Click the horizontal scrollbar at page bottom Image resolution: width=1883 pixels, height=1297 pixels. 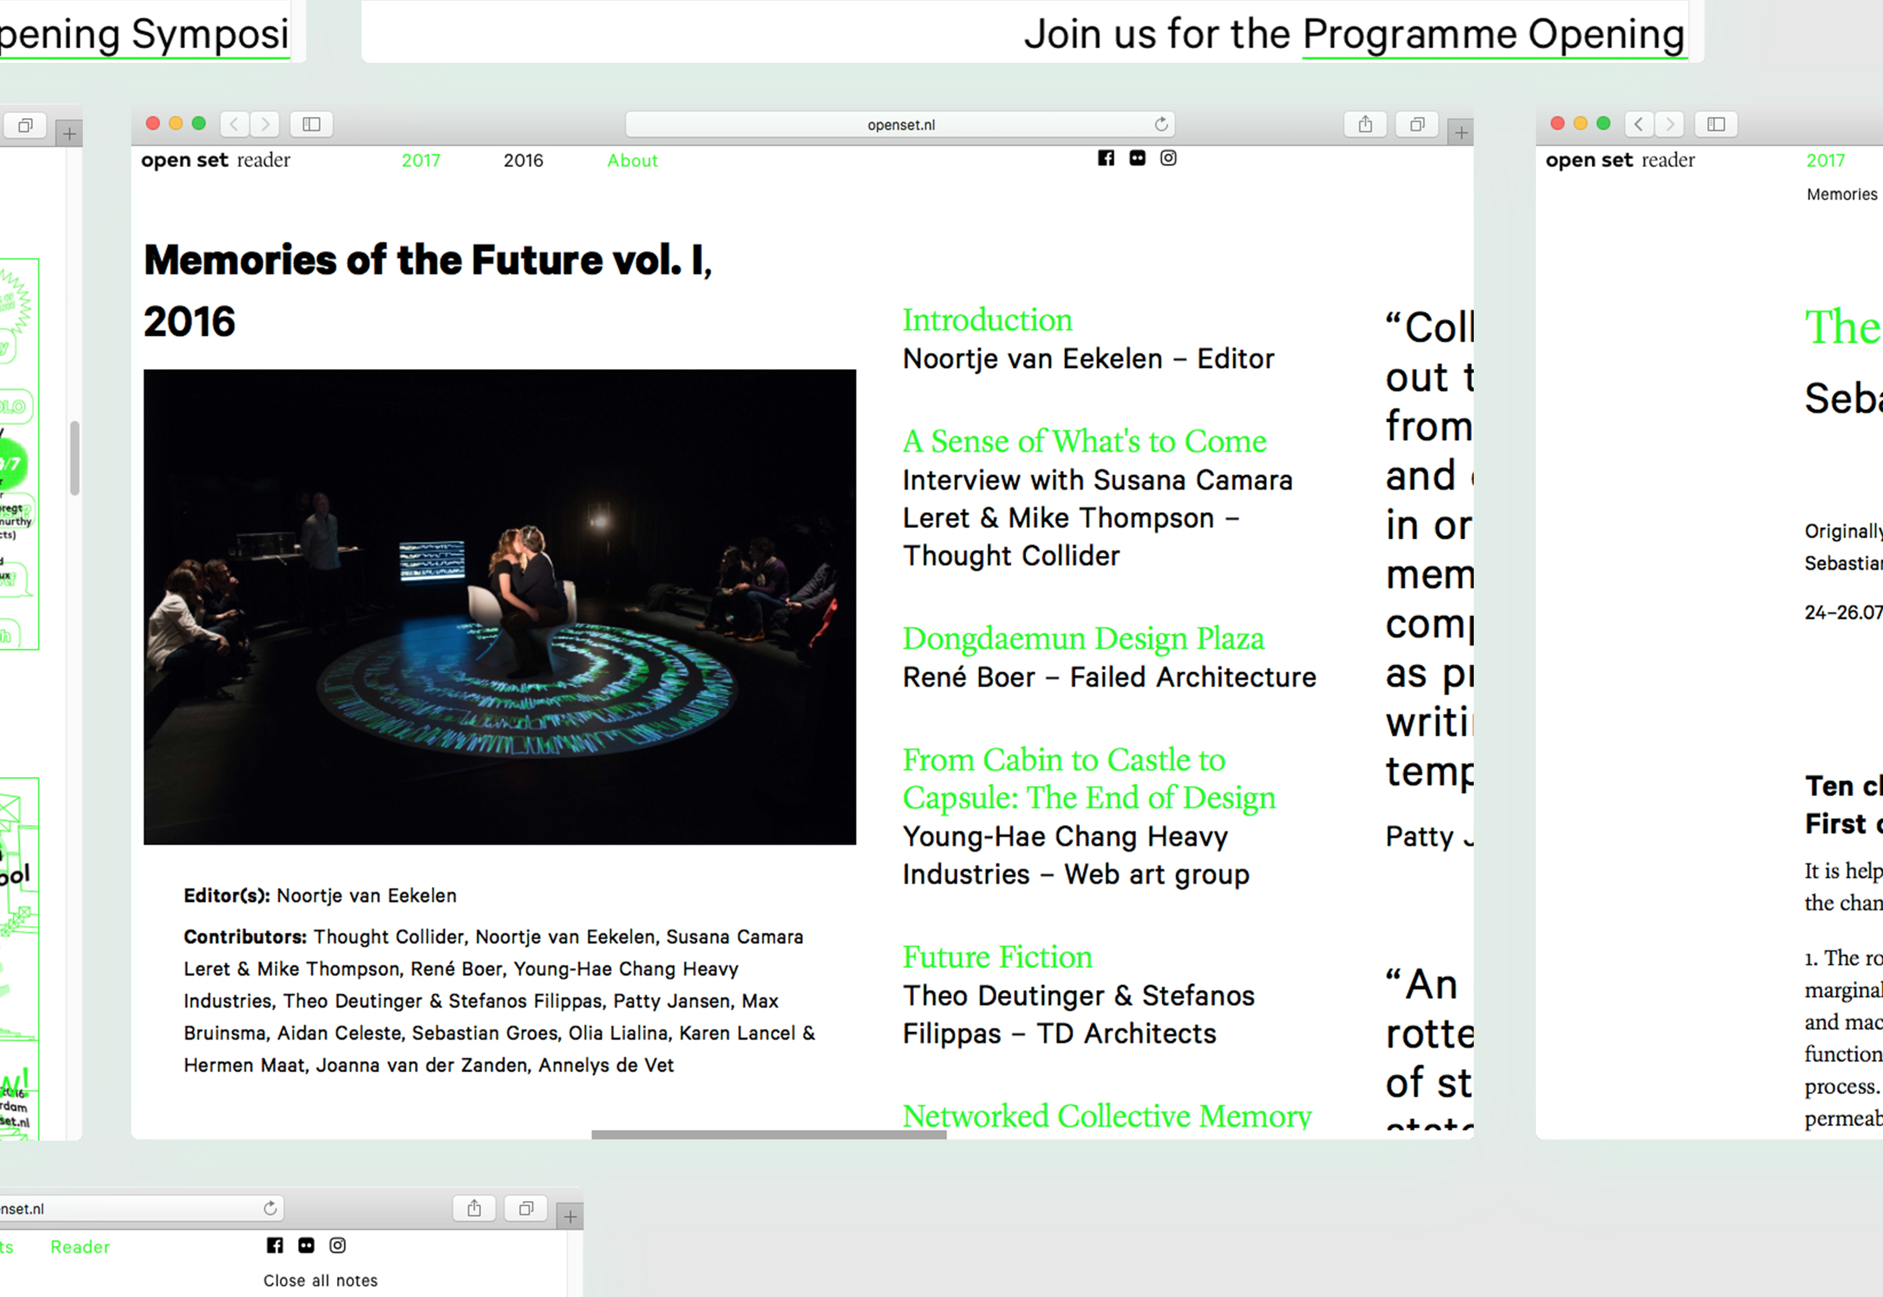(x=768, y=1134)
